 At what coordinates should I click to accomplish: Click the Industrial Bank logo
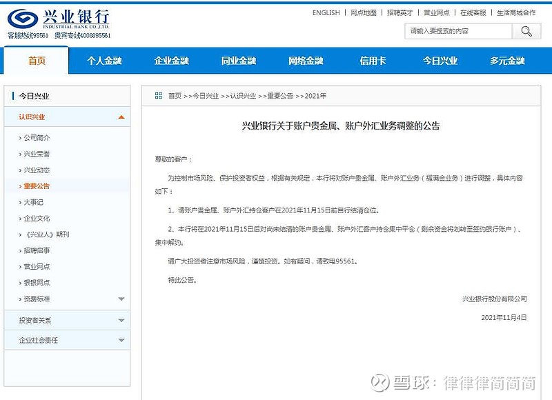coord(59,19)
